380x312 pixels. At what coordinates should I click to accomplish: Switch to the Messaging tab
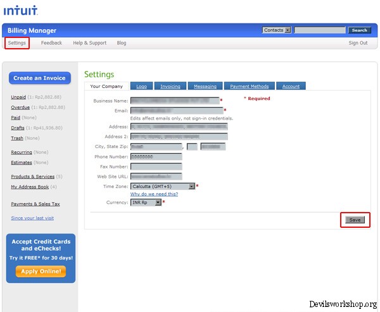click(205, 86)
